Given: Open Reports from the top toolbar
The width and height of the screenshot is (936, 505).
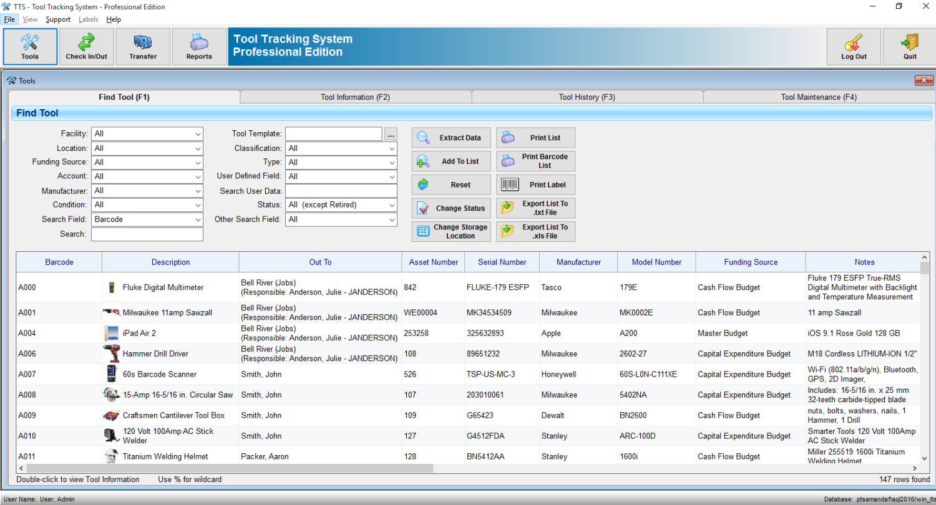Looking at the screenshot, I should [199, 47].
